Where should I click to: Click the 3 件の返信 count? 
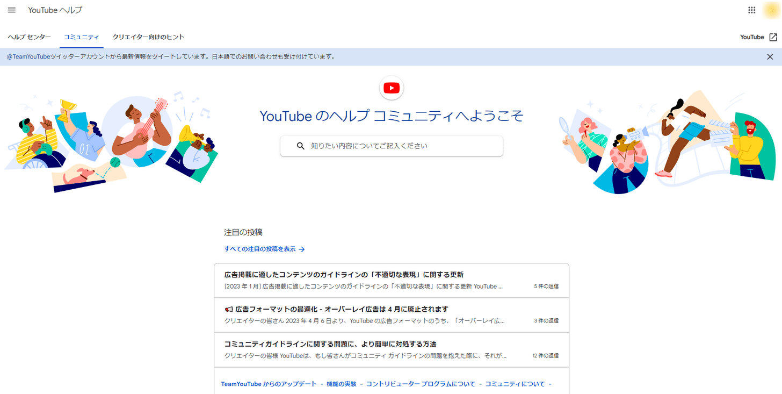[546, 321]
